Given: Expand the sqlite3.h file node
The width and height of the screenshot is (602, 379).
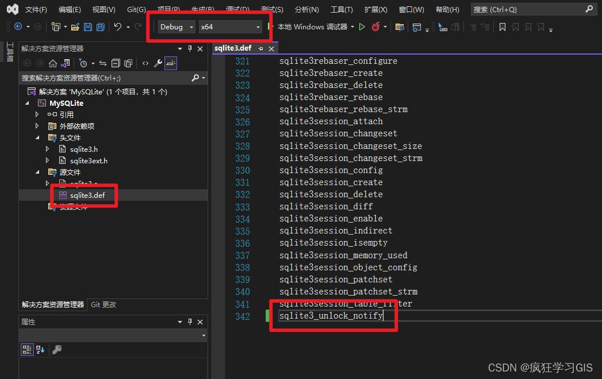Looking at the screenshot, I should tap(47, 149).
